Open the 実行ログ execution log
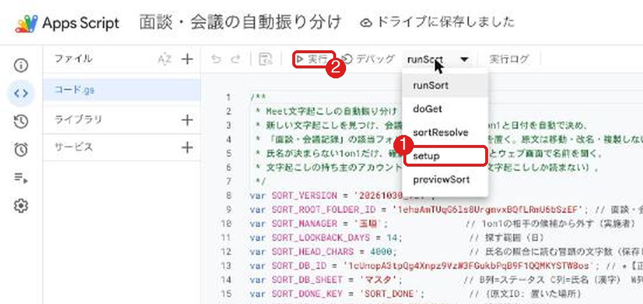The height and width of the screenshot is (304, 643). click(x=509, y=60)
